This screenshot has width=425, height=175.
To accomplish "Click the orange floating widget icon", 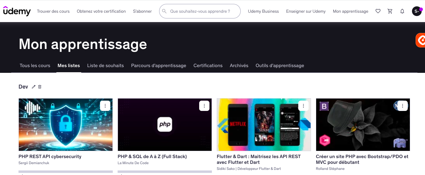I will click(420, 40).
